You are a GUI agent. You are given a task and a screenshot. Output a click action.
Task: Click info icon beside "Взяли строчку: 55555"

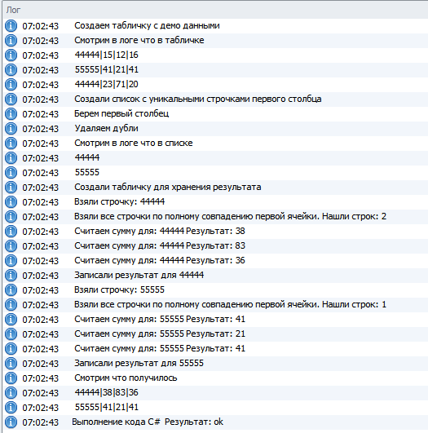point(11,290)
